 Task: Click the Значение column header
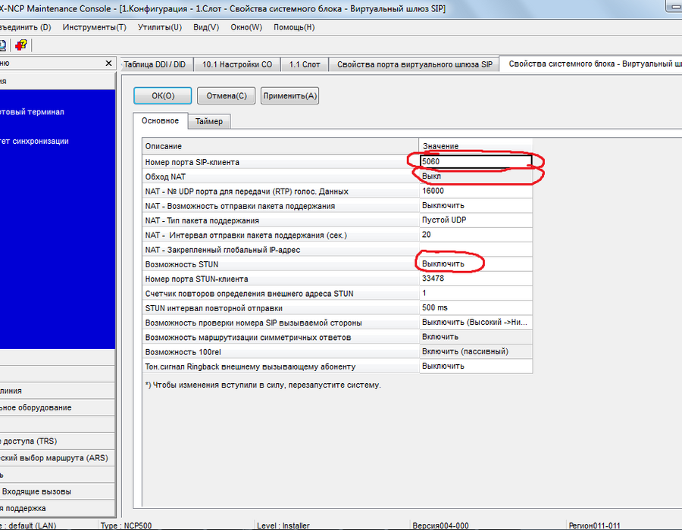tap(476, 146)
